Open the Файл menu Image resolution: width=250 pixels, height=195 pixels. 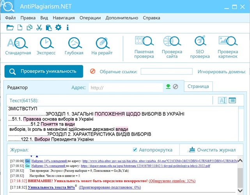point(11,18)
